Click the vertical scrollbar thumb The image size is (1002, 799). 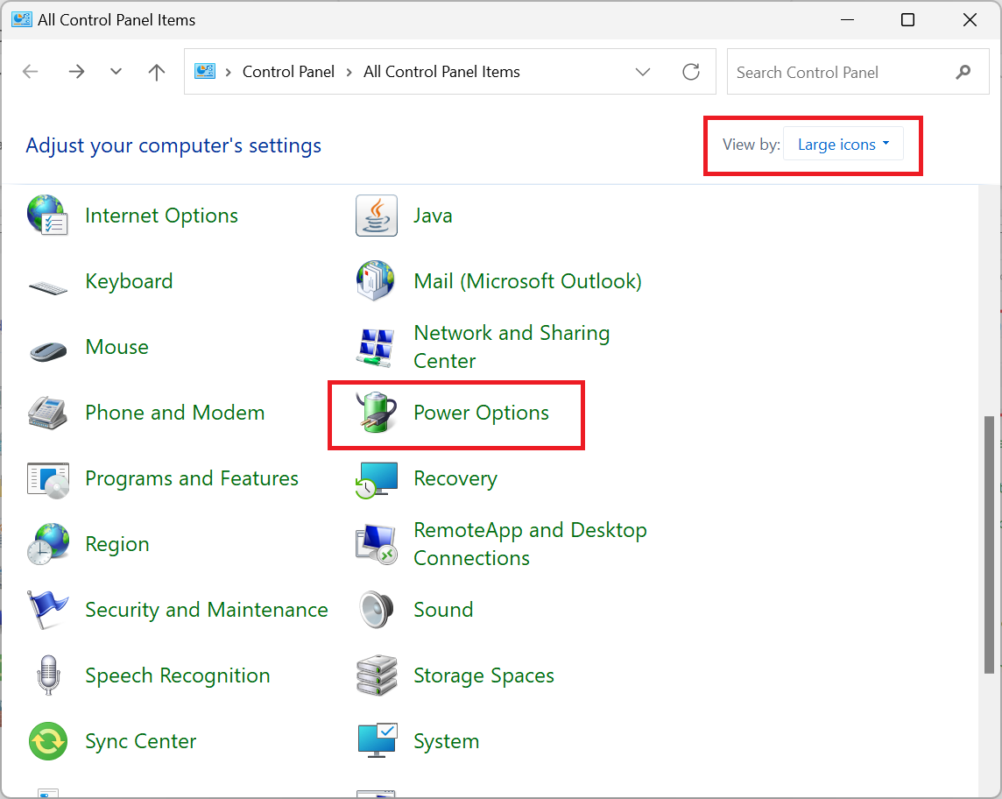(x=990, y=543)
